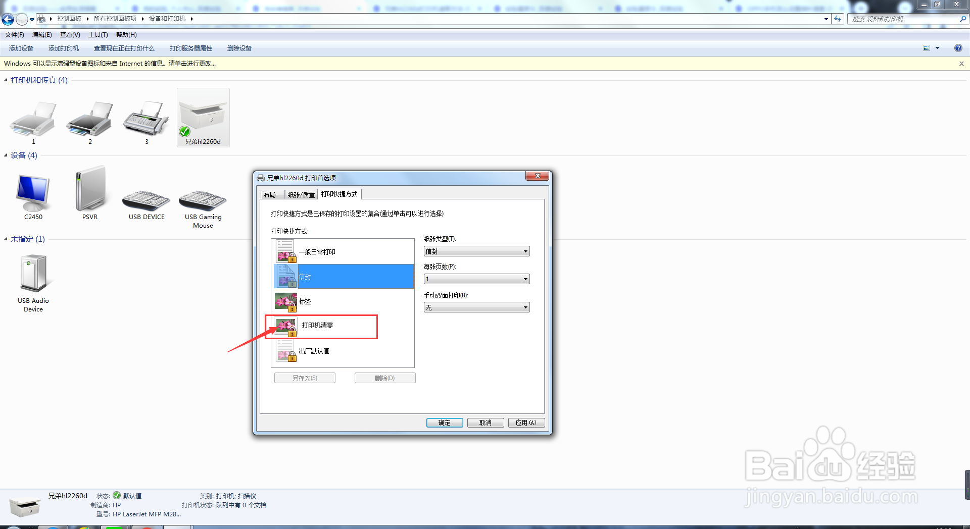Select the C2450 monitor device

pos(33,193)
